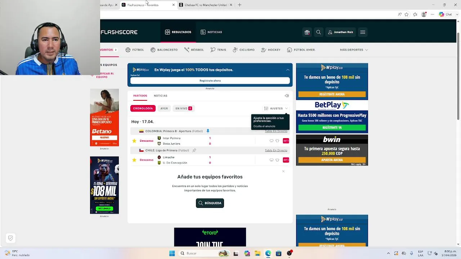Click Oculta el anuncio in tooltip

pyautogui.click(x=264, y=126)
